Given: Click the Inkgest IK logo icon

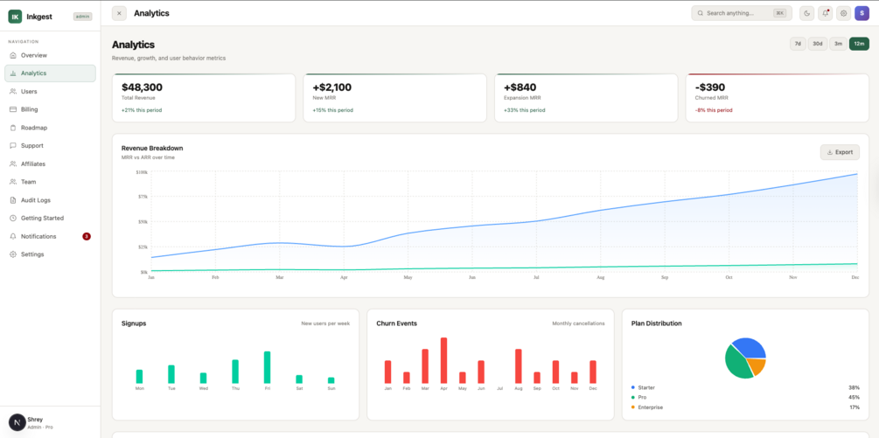Looking at the screenshot, I should tap(15, 17).
